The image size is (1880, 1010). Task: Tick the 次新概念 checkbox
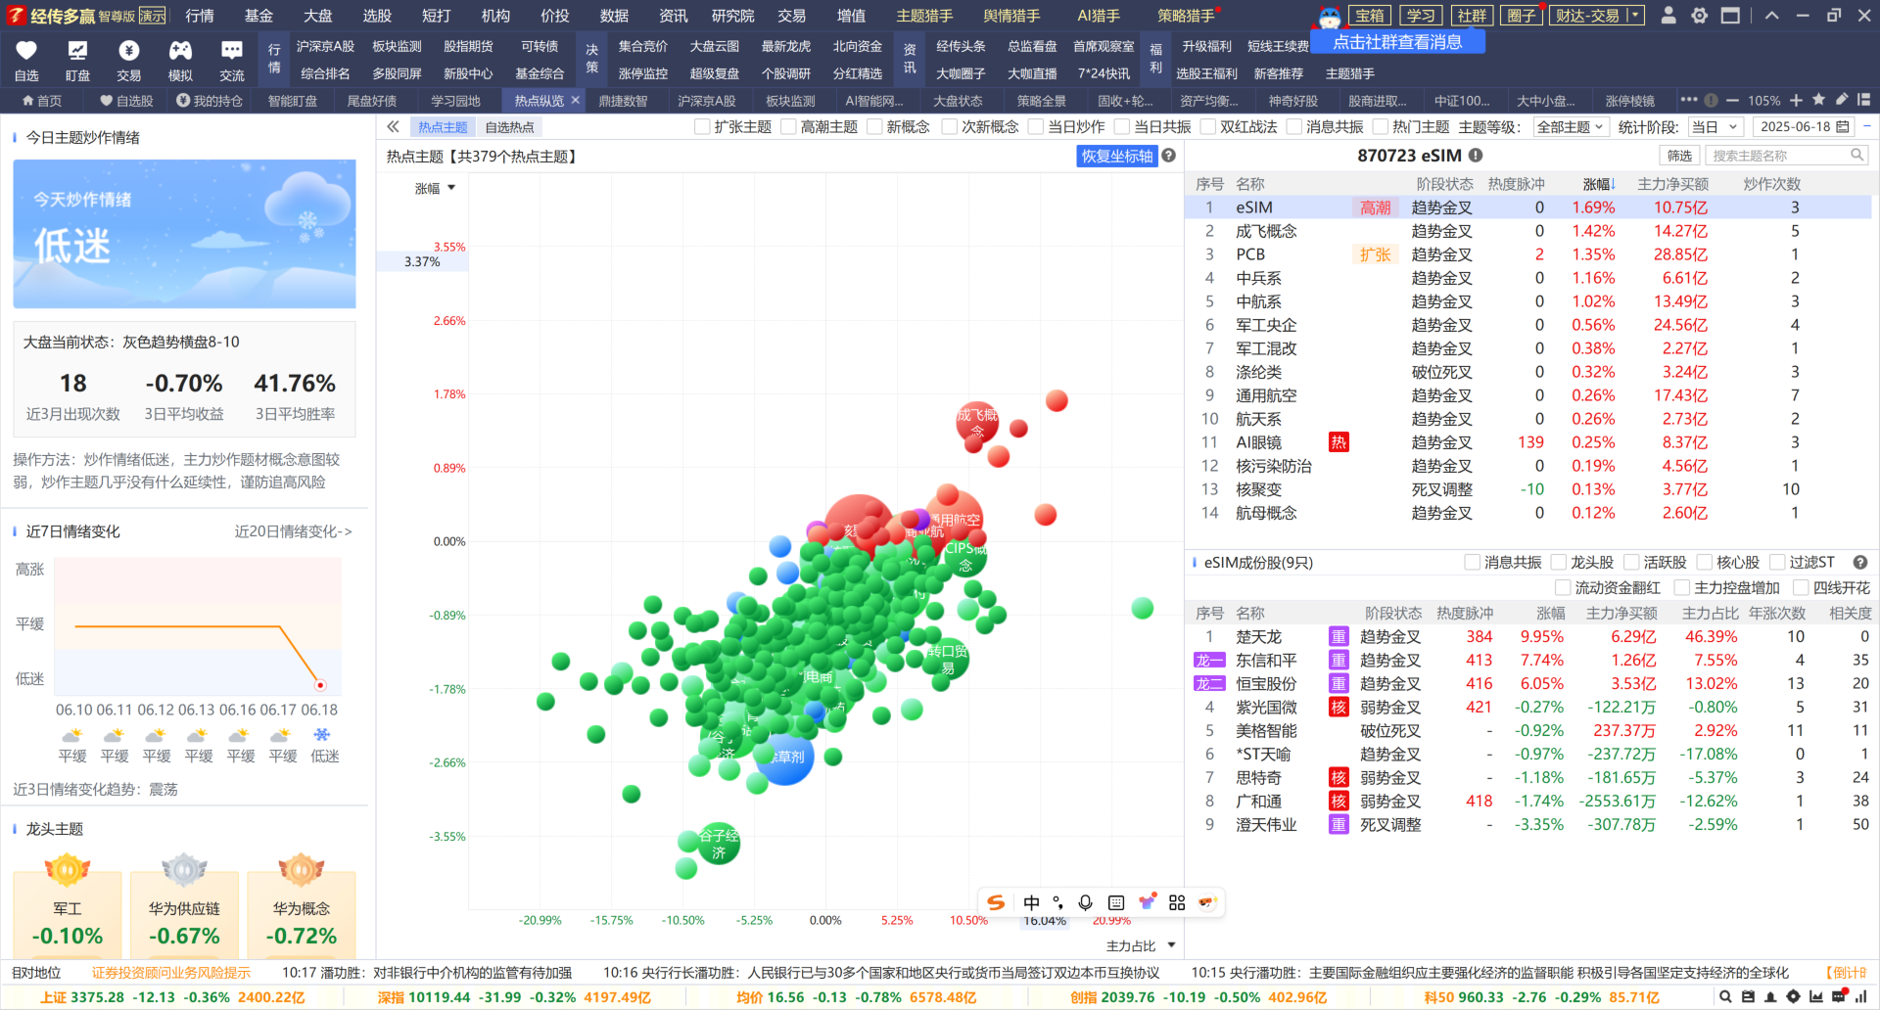pos(949,126)
